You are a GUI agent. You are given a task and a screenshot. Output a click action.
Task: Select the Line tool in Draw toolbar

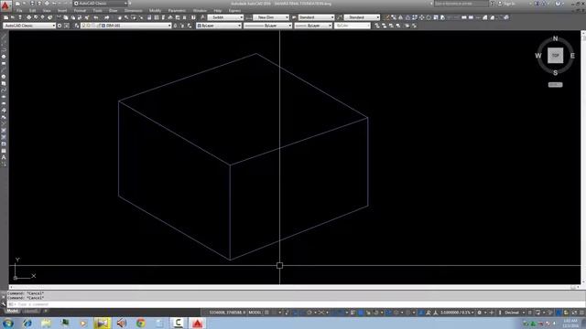point(4,37)
